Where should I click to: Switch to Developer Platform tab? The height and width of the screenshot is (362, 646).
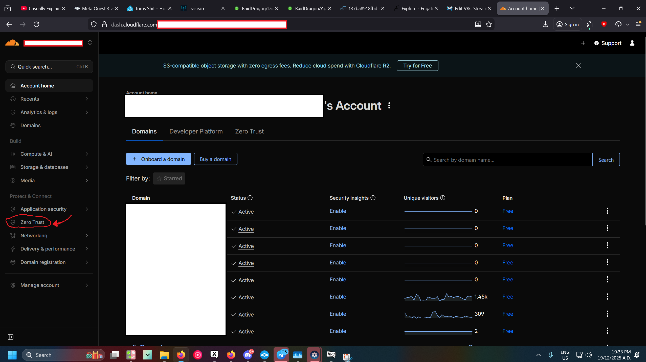(196, 131)
